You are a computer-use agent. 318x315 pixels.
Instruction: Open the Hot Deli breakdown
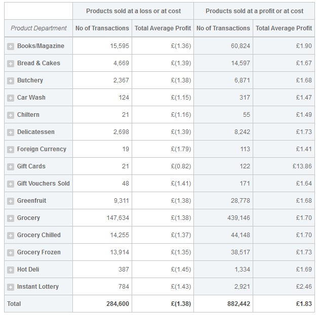(x=11, y=270)
